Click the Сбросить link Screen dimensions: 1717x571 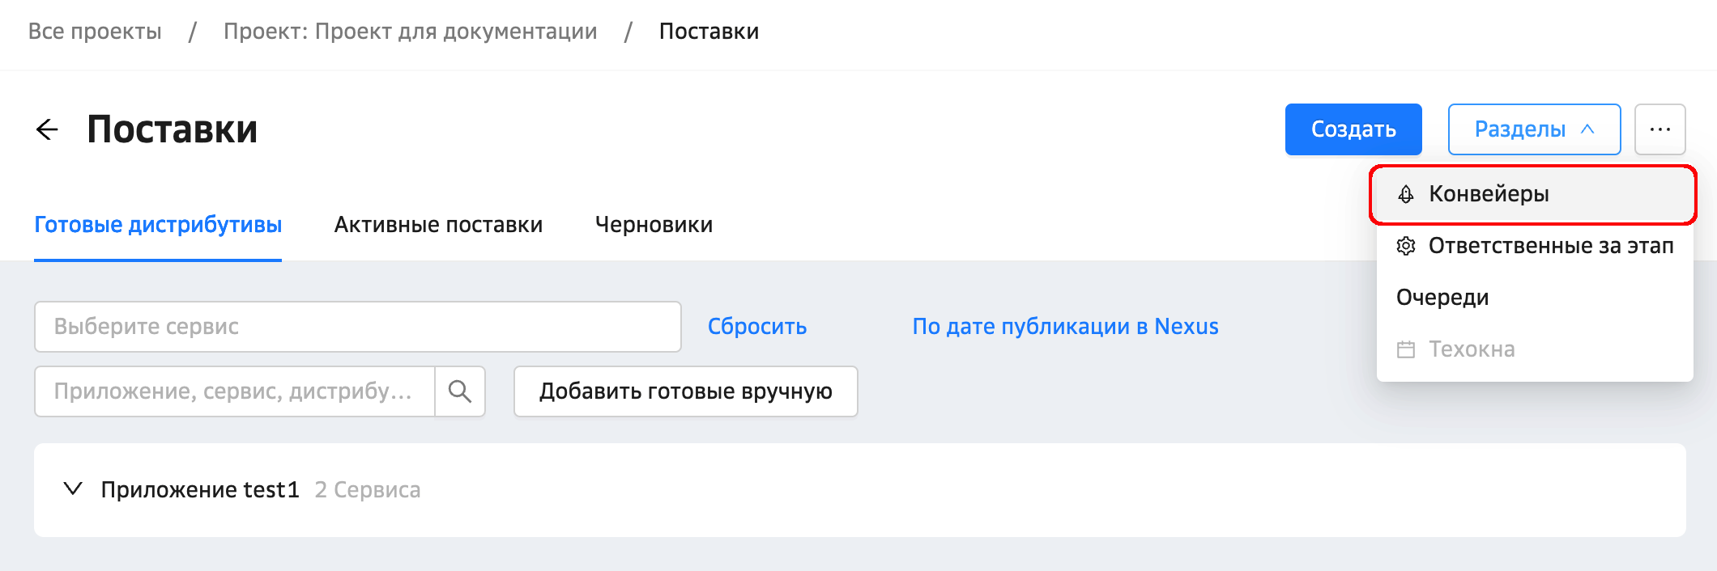756,327
